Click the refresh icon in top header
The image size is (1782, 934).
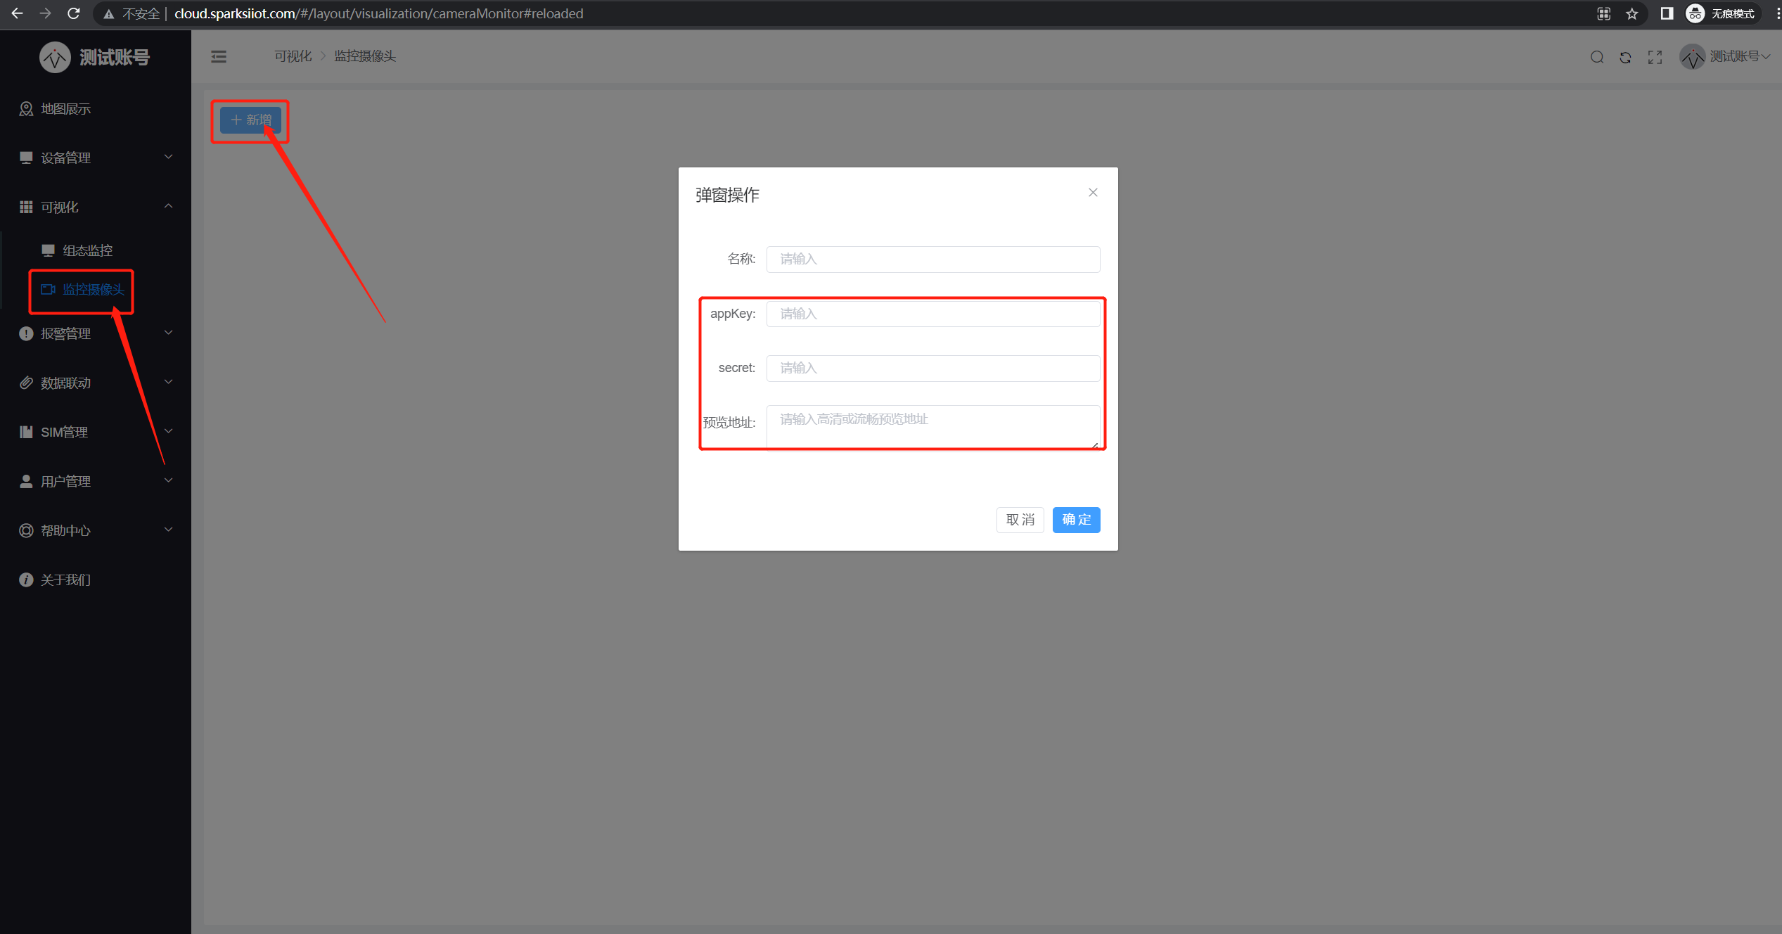[x=1625, y=57]
